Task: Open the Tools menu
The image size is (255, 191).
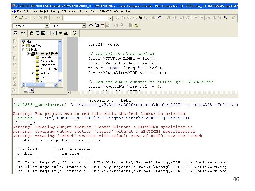Action: point(93,11)
